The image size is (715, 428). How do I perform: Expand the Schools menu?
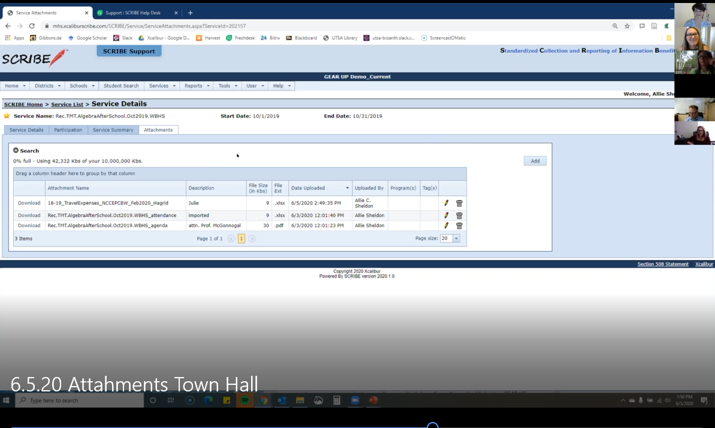coord(82,86)
